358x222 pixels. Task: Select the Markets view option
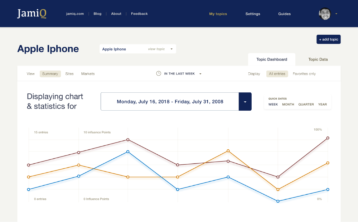tap(88, 74)
